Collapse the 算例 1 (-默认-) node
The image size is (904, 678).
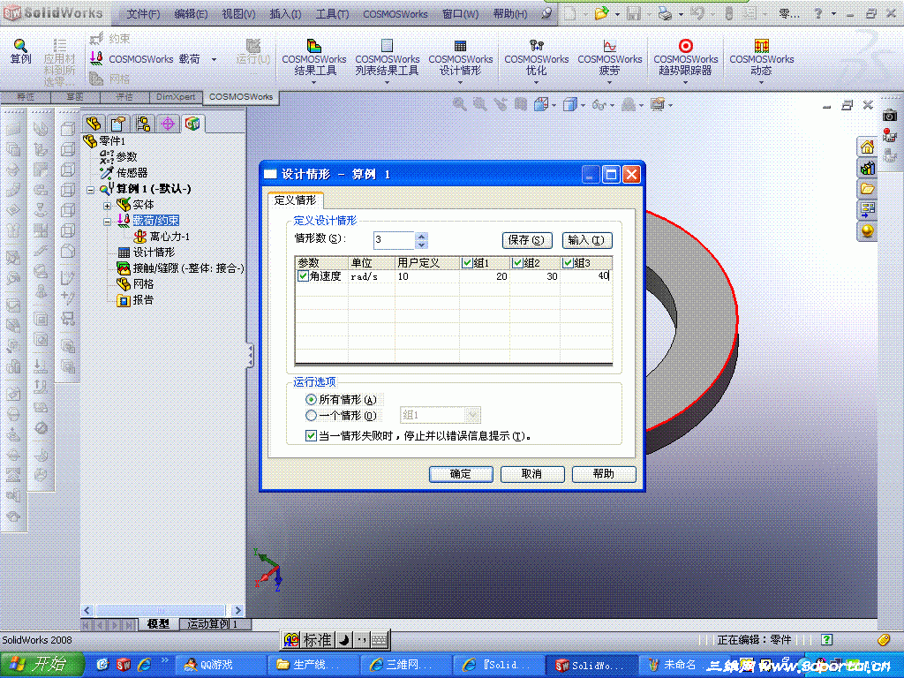(x=92, y=188)
